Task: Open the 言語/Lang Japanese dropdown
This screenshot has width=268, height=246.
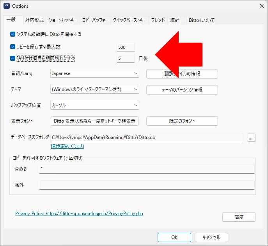Action: tap(95, 73)
